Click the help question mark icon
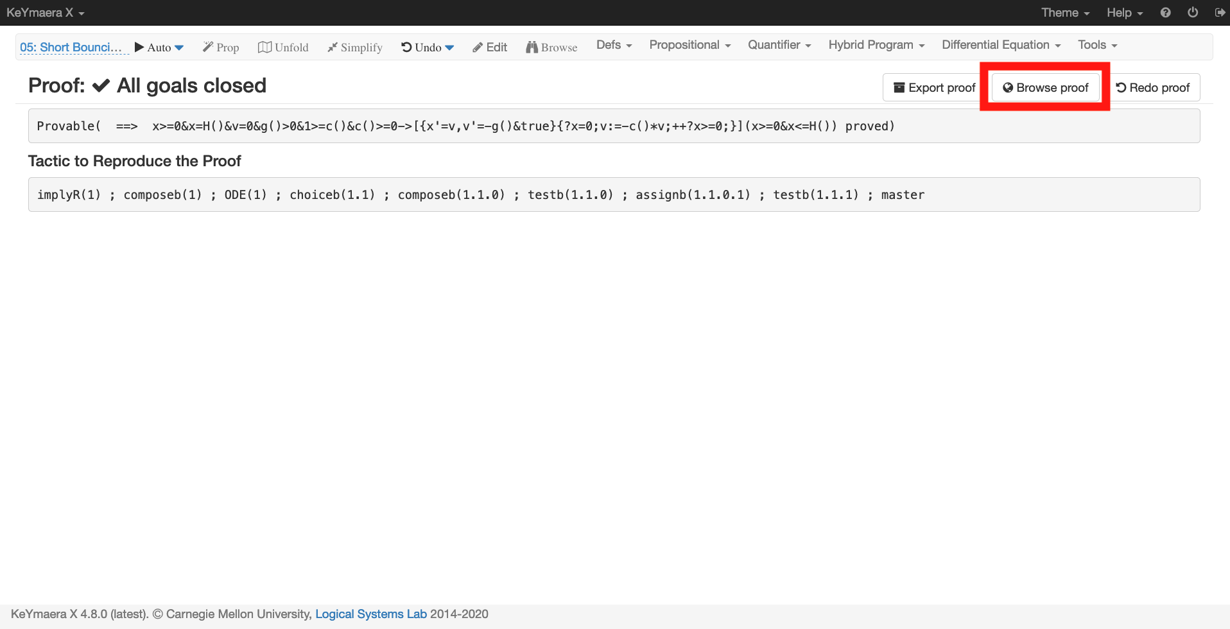The width and height of the screenshot is (1230, 629). pyautogui.click(x=1166, y=12)
